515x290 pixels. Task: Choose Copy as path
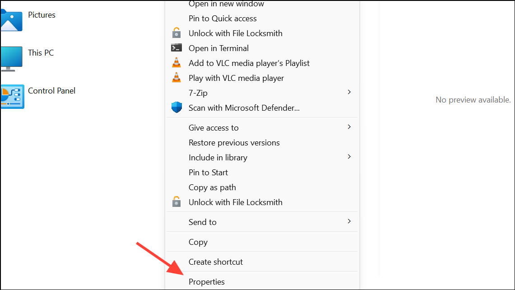(212, 187)
